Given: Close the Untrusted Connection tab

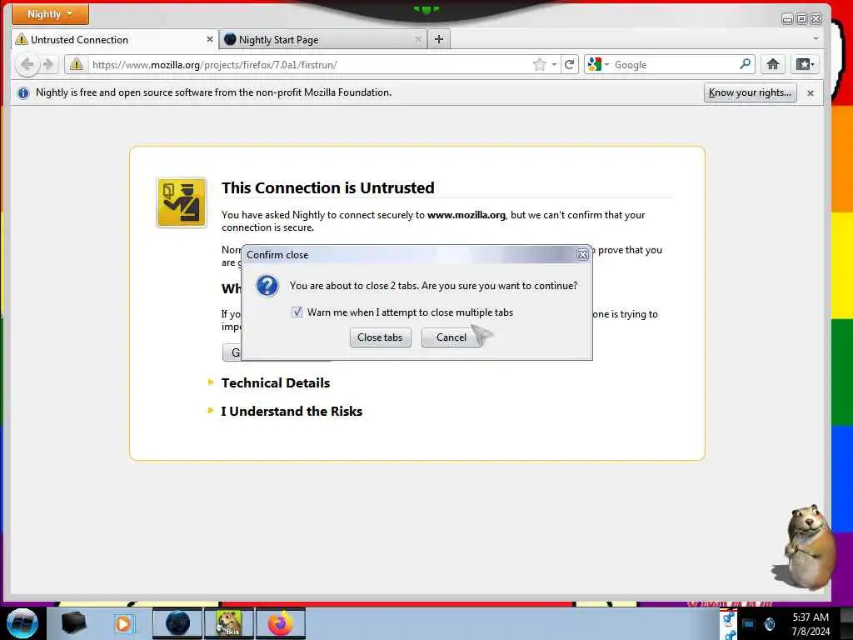Looking at the screenshot, I should tap(209, 39).
